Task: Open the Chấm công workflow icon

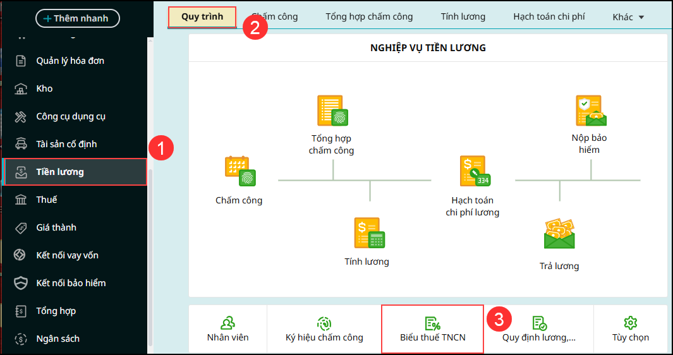Action: point(240,172)
